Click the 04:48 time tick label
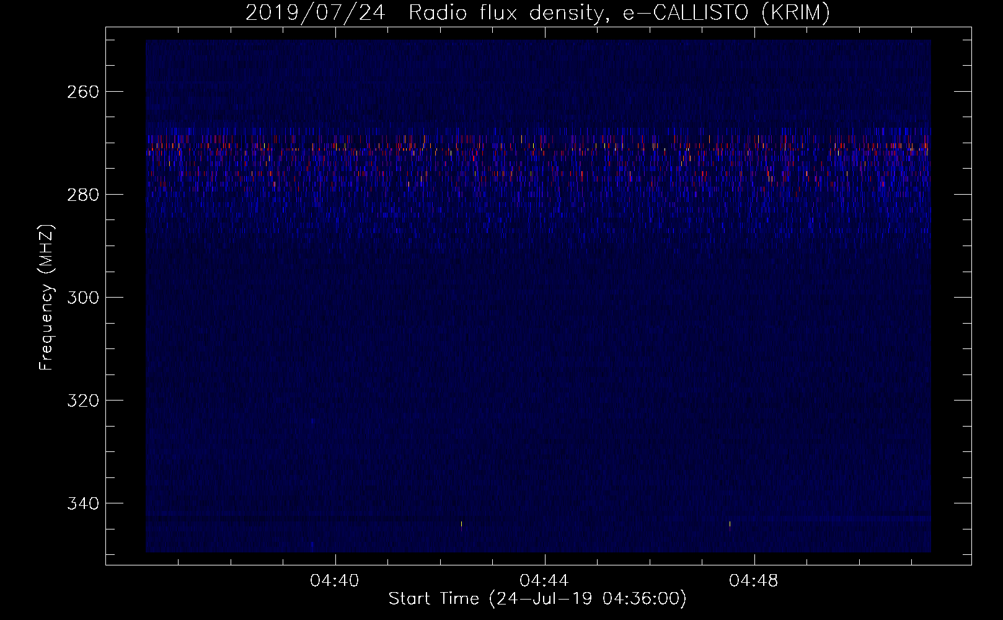The height and width of the screenshot is (620, 1003). click(754, 581)
